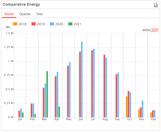Toggle the 2018 series legend

pyautogui.click(x=20, y=24)
